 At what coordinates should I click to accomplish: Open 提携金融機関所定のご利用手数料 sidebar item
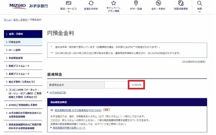click(x=23, y=126)
